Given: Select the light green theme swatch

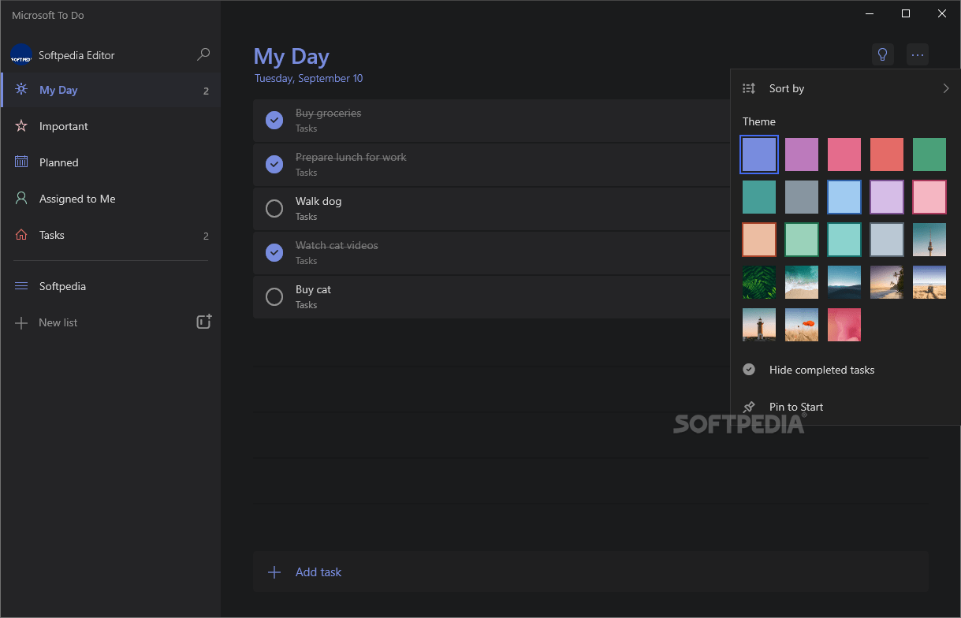Looking at the screenshot, I should [x=802, y=240].
